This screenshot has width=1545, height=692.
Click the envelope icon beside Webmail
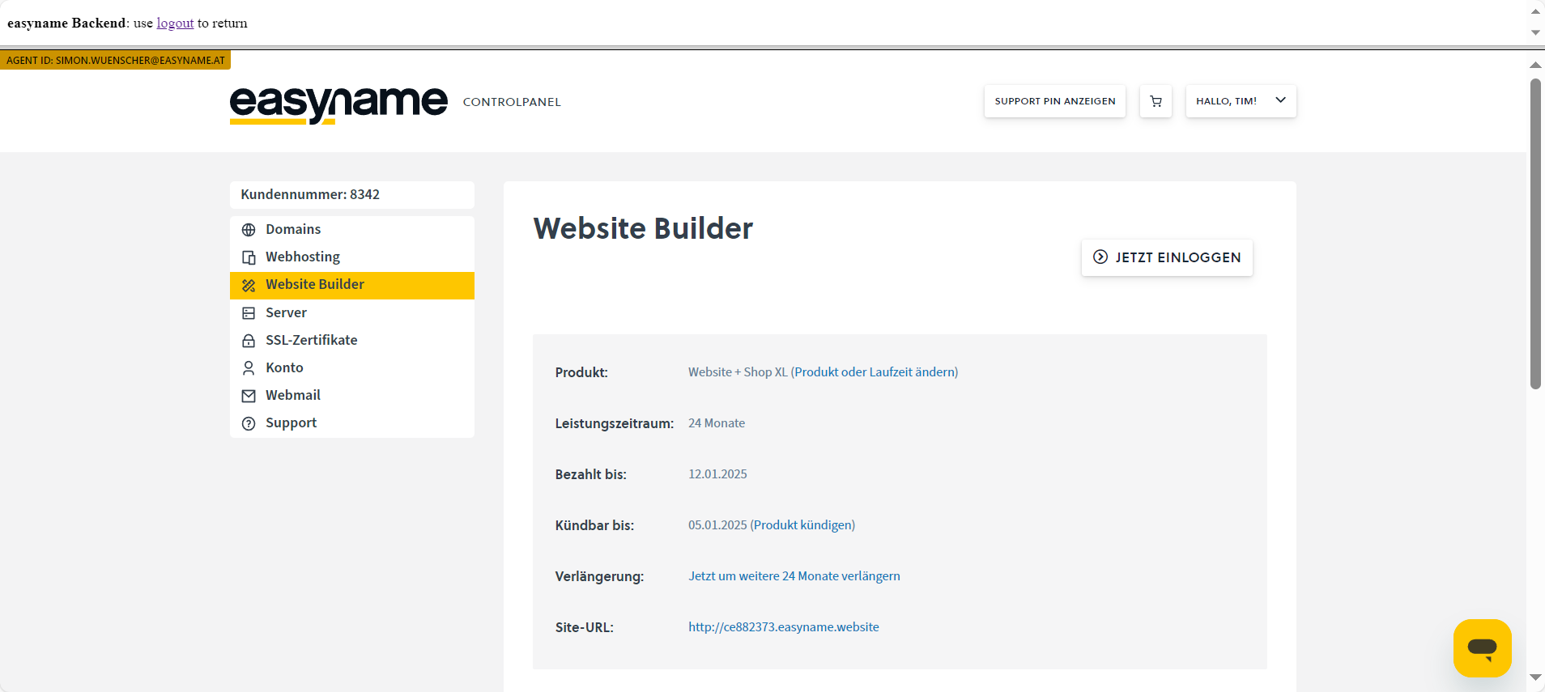pos(249,396)
